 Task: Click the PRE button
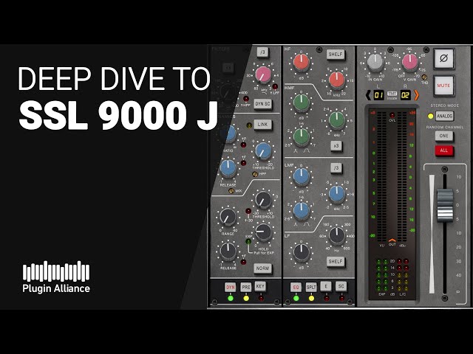coord(246,287)
